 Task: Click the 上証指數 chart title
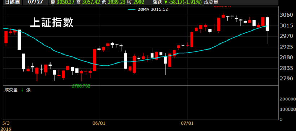(x=52, y=23)
